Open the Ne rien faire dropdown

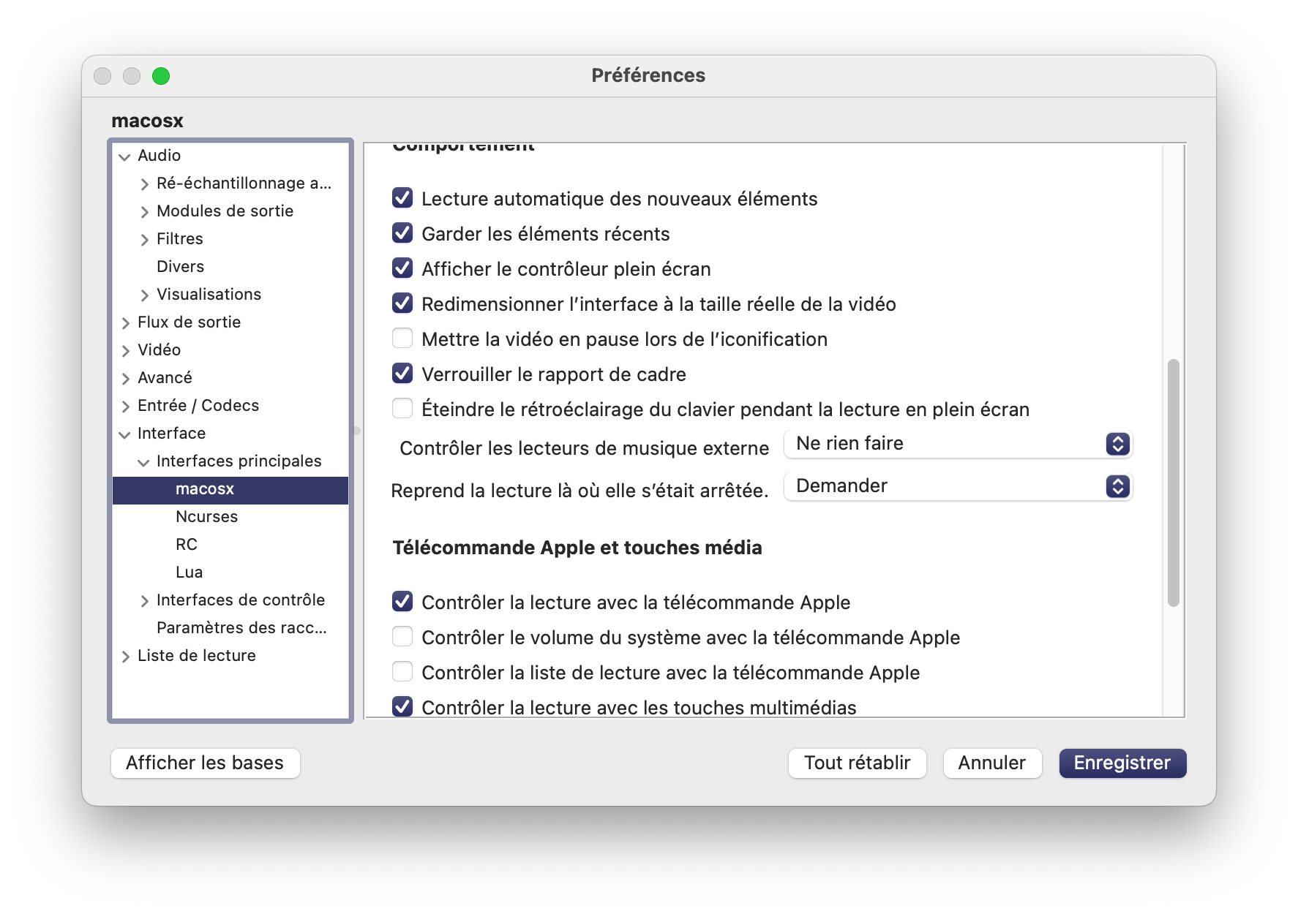pos(958,444)
